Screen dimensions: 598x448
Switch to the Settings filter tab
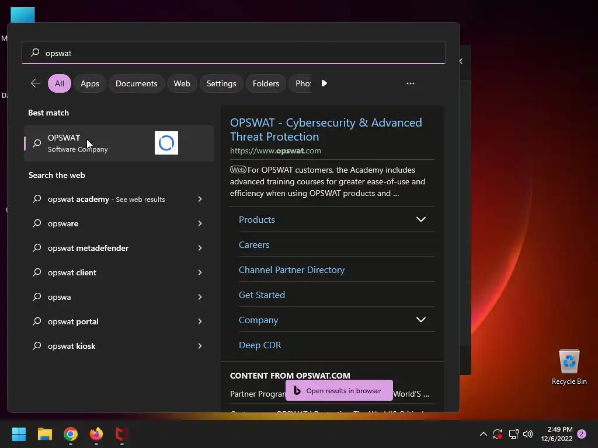pos(221,83)
